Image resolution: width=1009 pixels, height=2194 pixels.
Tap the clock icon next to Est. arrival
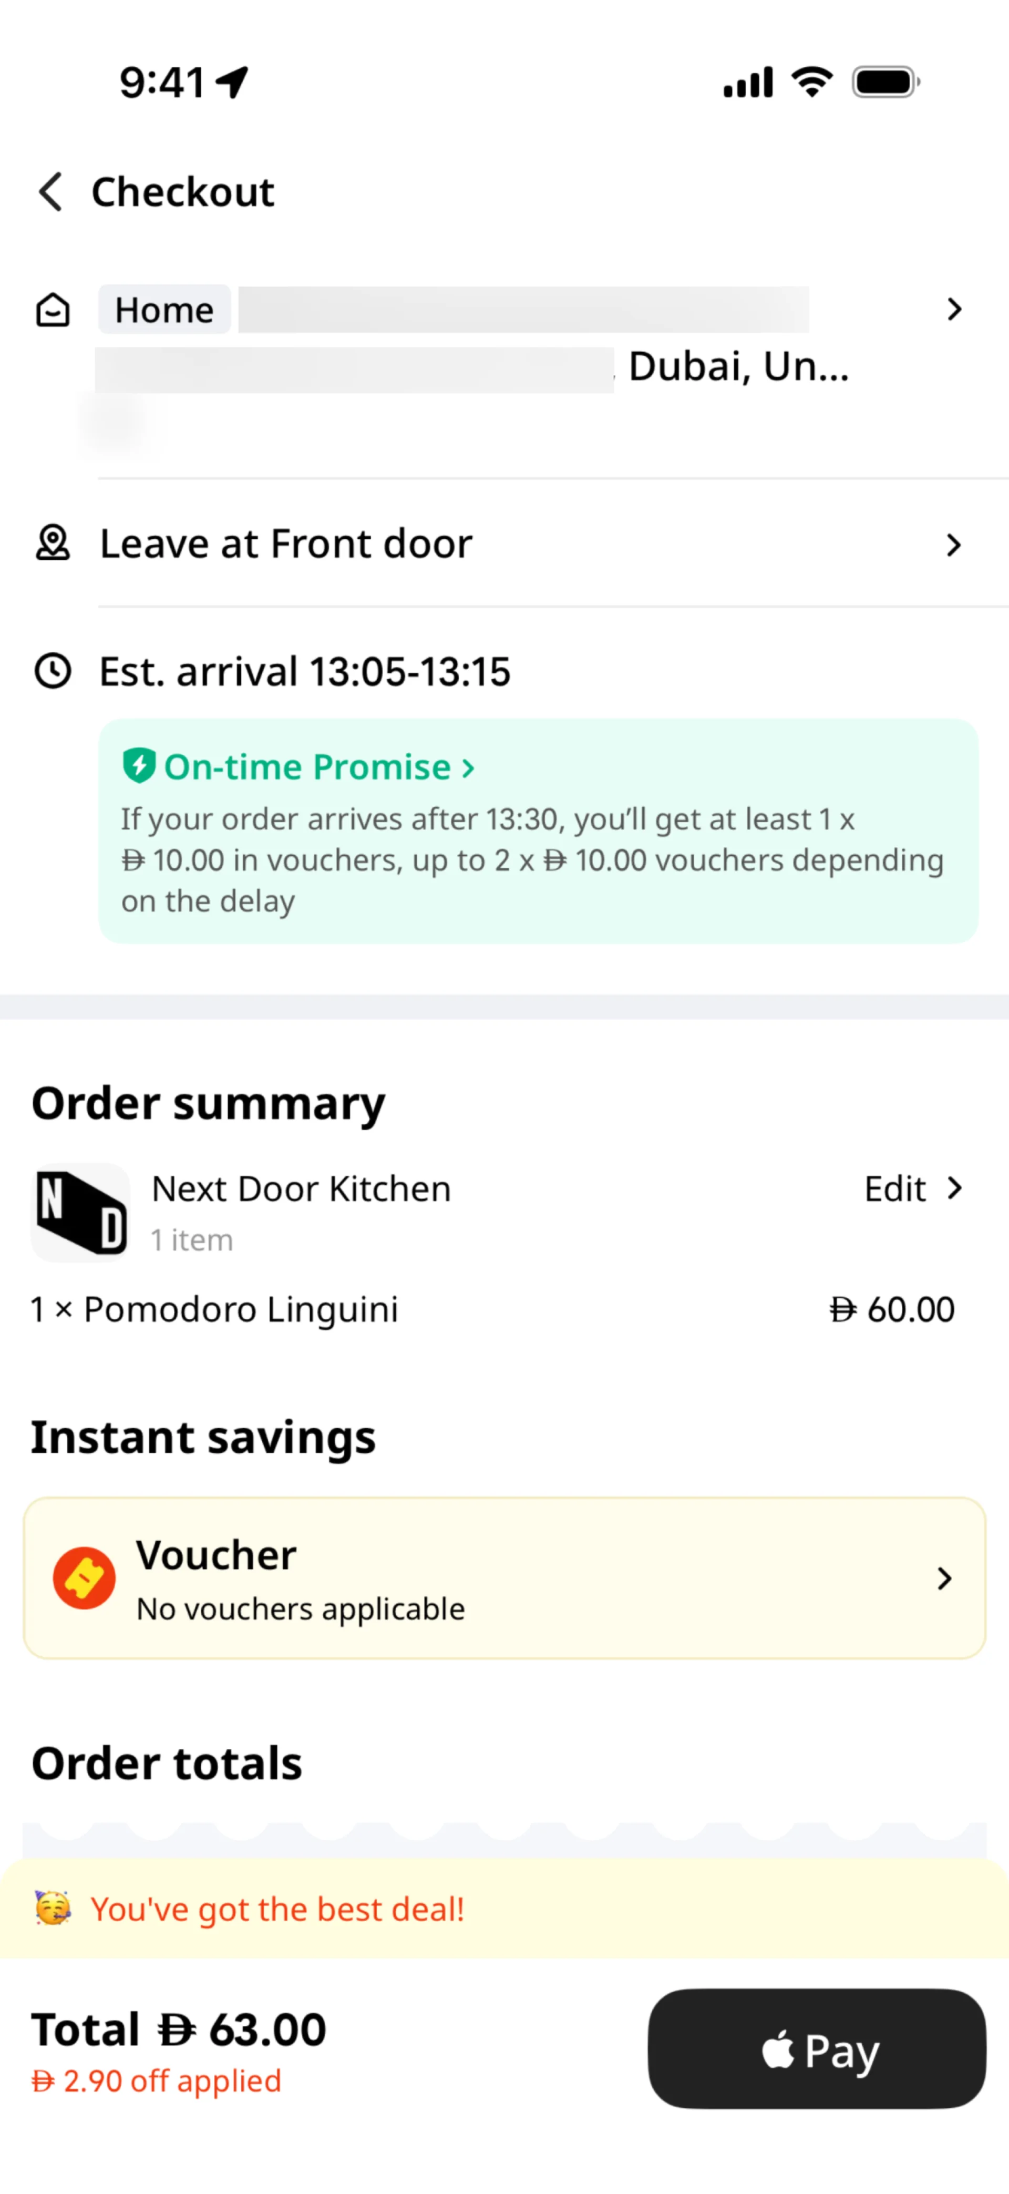(53, 671)
